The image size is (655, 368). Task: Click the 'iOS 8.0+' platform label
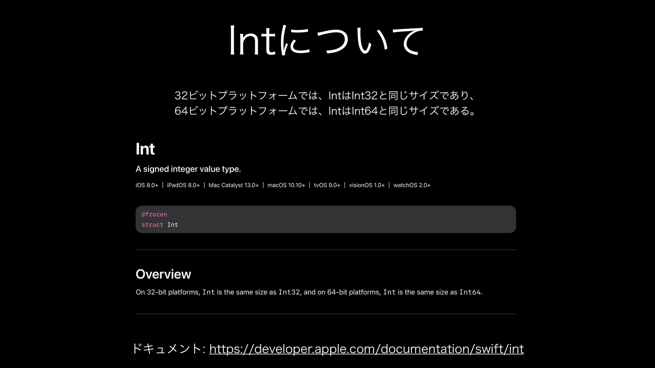147,185
